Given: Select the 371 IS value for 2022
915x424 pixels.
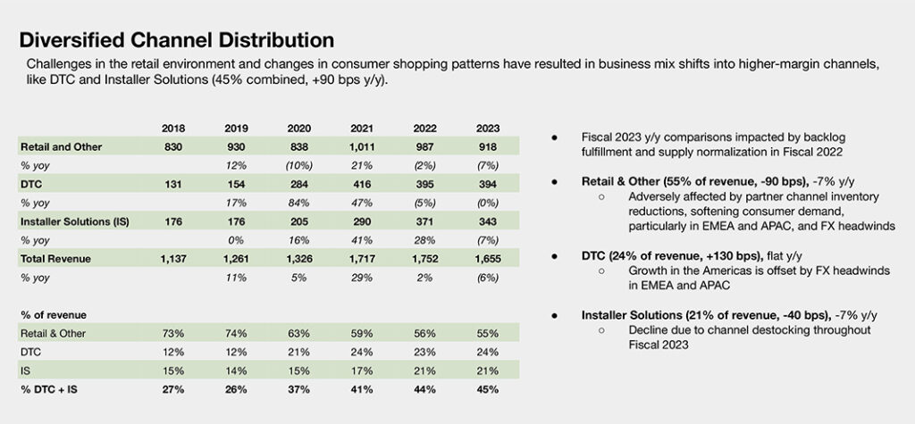Looking at the screenshot, I should pos(424,221).
